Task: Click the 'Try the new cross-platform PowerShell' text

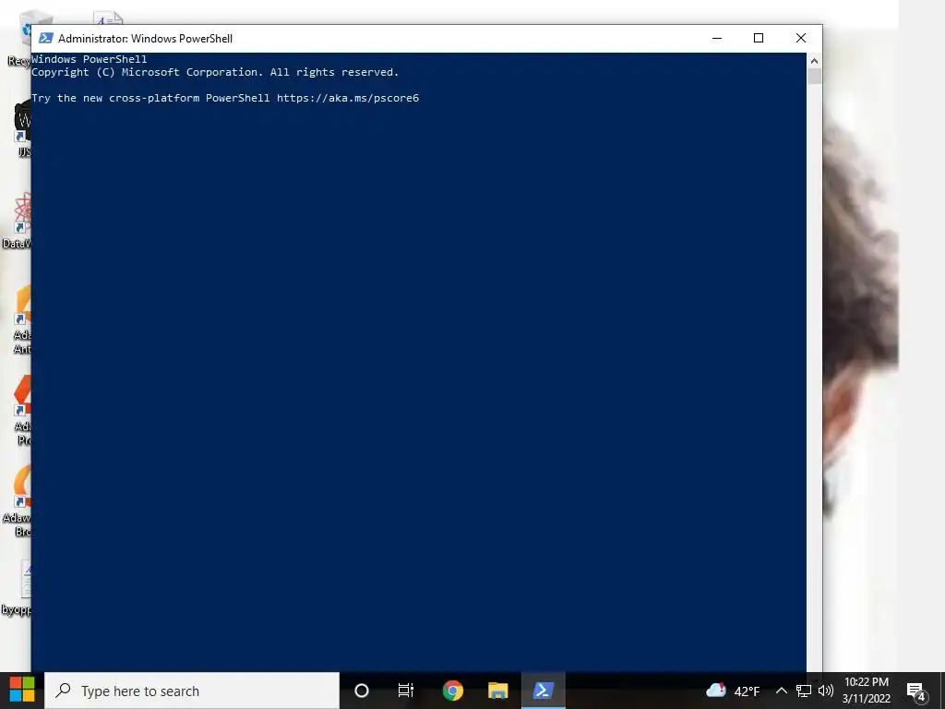Action: click(150, 98)
